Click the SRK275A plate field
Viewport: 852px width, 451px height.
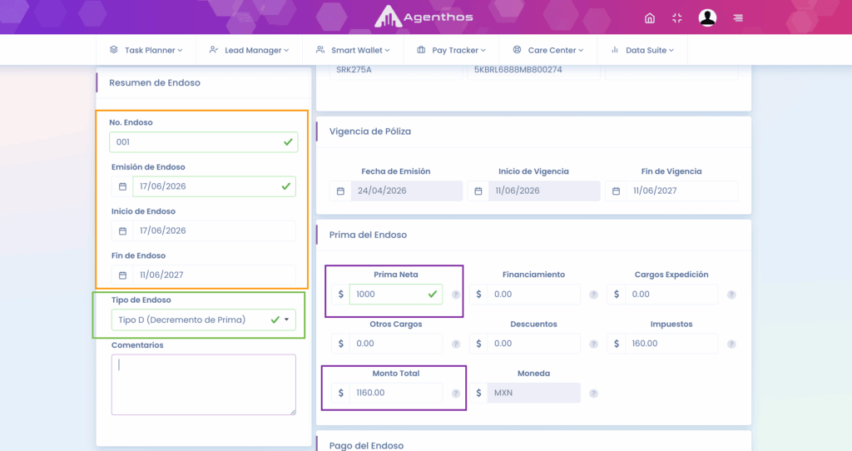[396, 71]
